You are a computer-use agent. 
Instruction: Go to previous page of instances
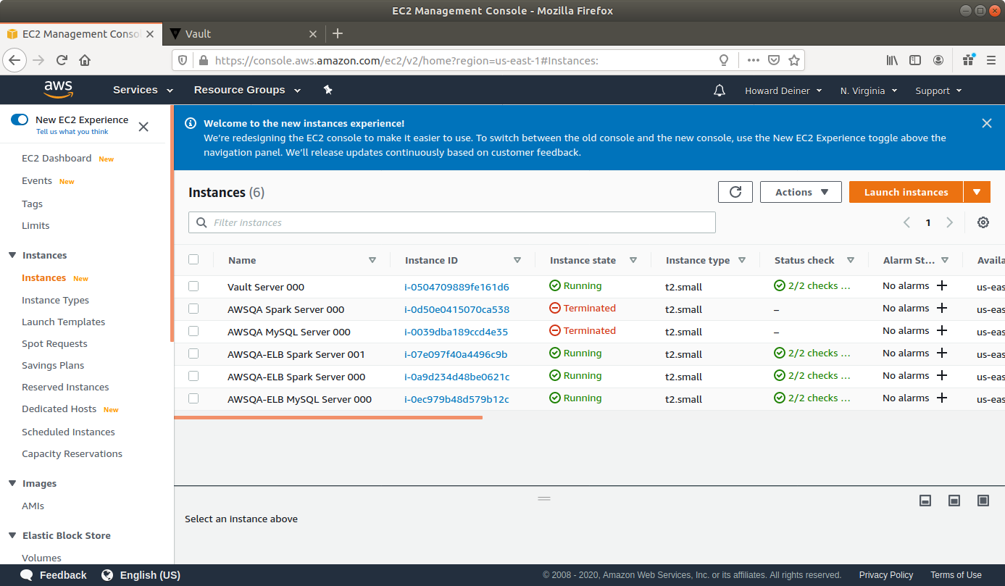click(x=906, y=222)
